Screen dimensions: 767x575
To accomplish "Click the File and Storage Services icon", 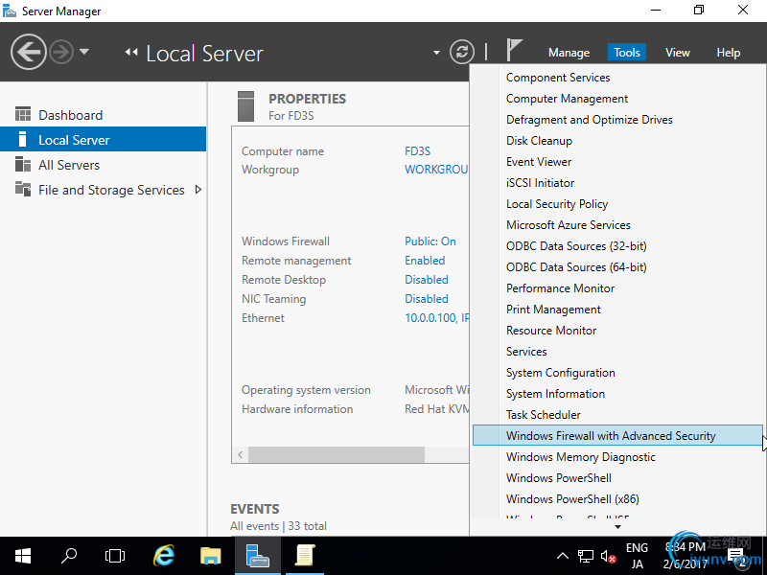I will [x=22, y=189].
